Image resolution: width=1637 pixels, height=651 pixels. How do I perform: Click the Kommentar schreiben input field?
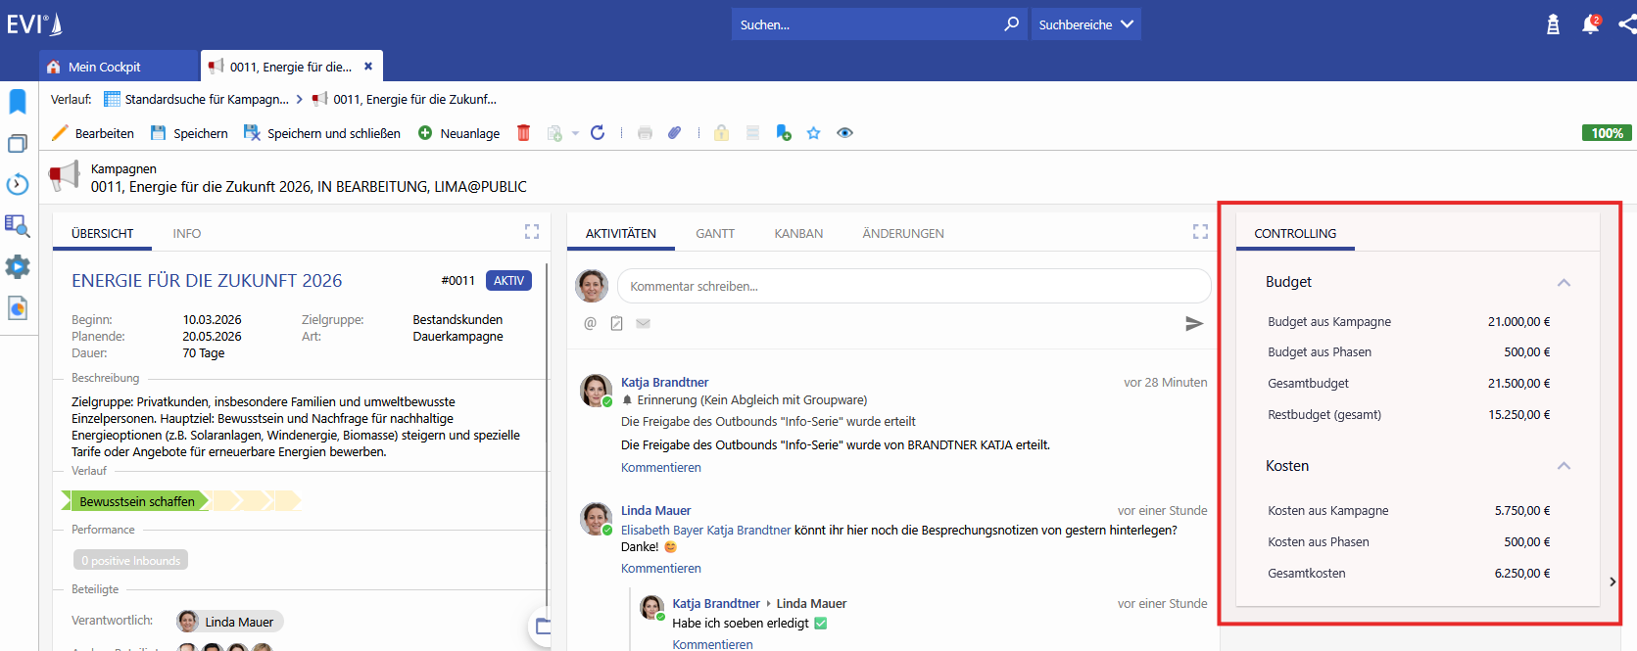[913, 287]
